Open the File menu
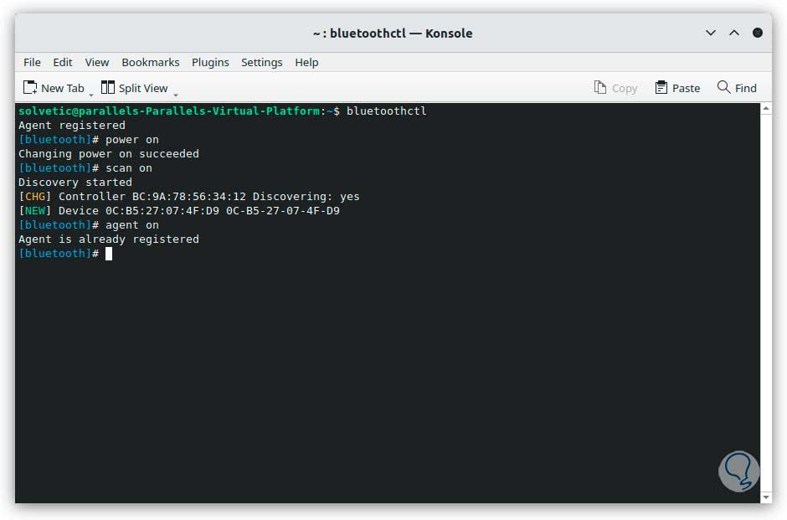Image resolution: width=787 pixels, height=520 pixels. coord(32,62)
